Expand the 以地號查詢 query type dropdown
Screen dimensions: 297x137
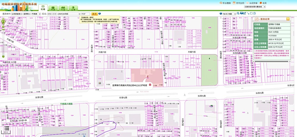pyautogui.click(x=17, y=14)
